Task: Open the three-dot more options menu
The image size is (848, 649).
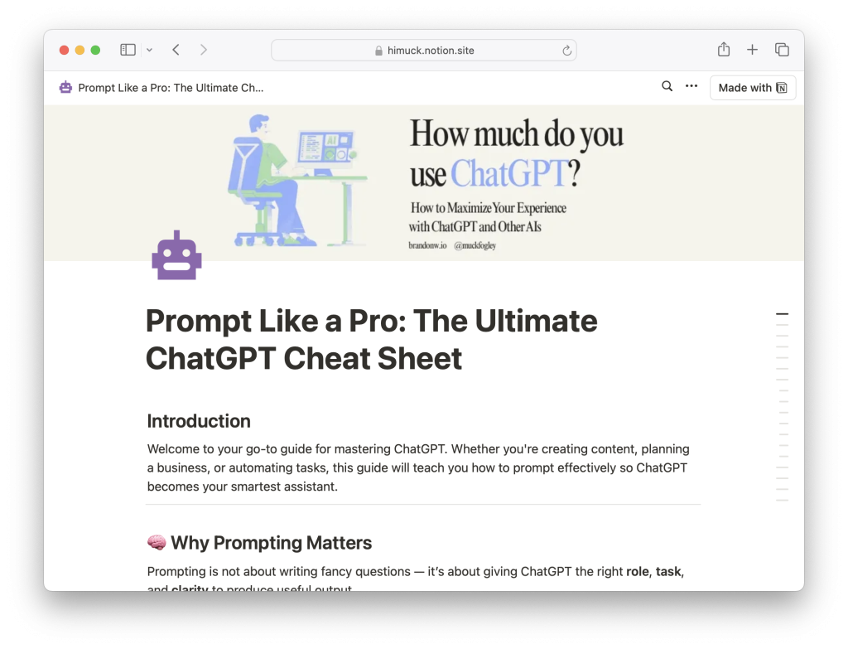Action: tap(691, 86)
